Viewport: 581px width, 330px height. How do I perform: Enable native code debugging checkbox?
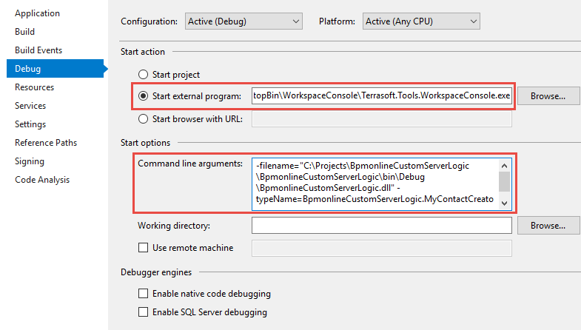tap(144, 294)
